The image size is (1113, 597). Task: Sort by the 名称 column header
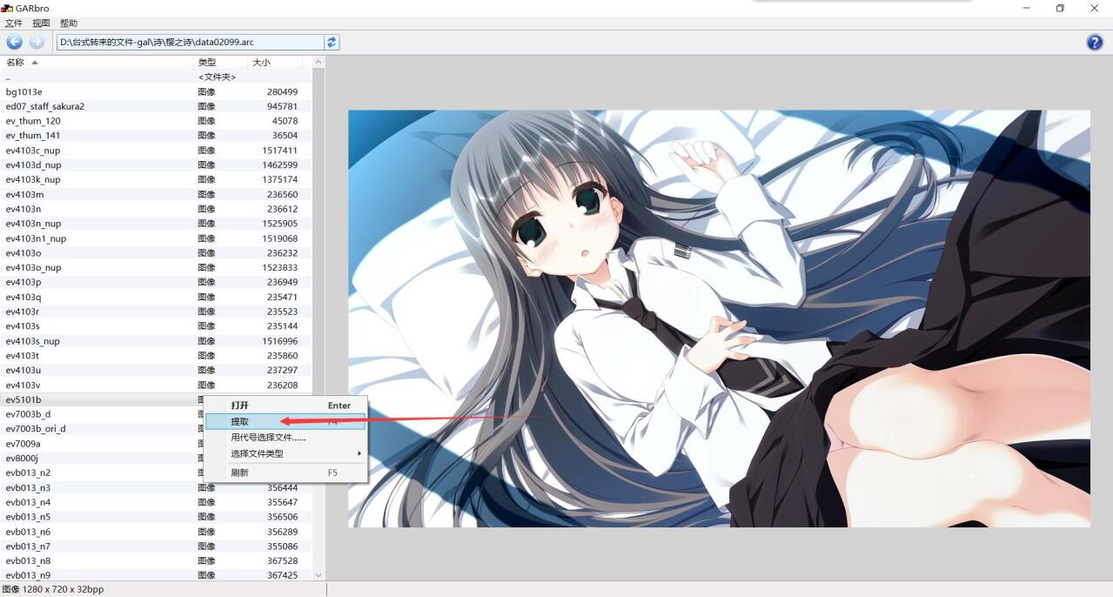click(97, 63)
